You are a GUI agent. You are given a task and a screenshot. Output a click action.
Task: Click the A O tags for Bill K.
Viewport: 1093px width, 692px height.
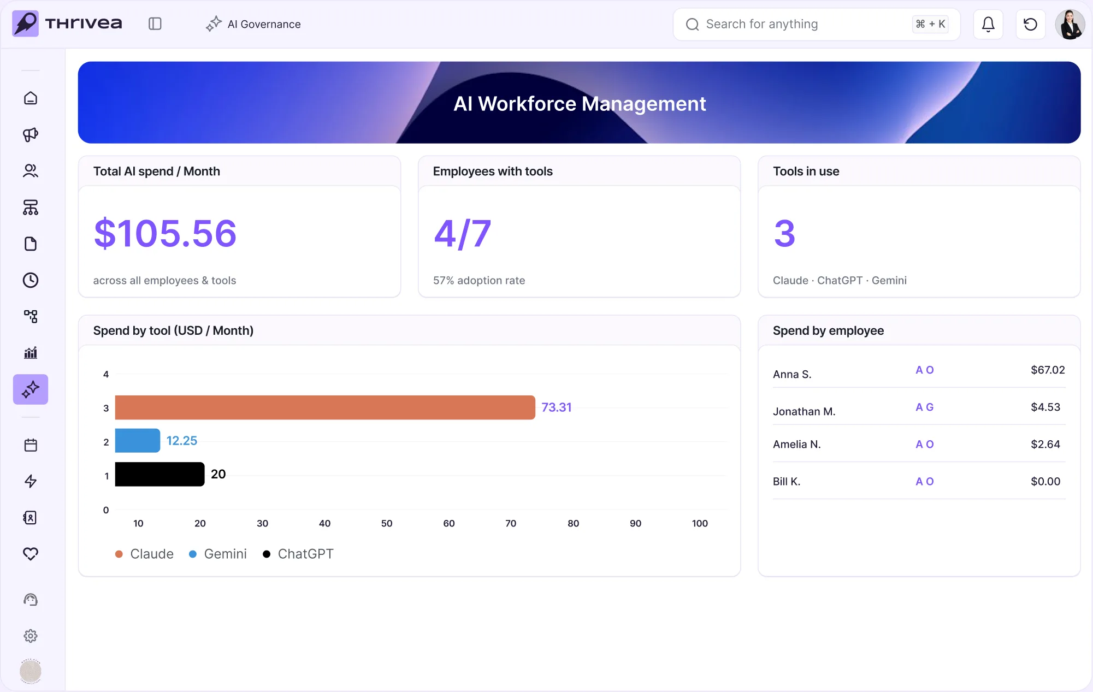(925, 481)
